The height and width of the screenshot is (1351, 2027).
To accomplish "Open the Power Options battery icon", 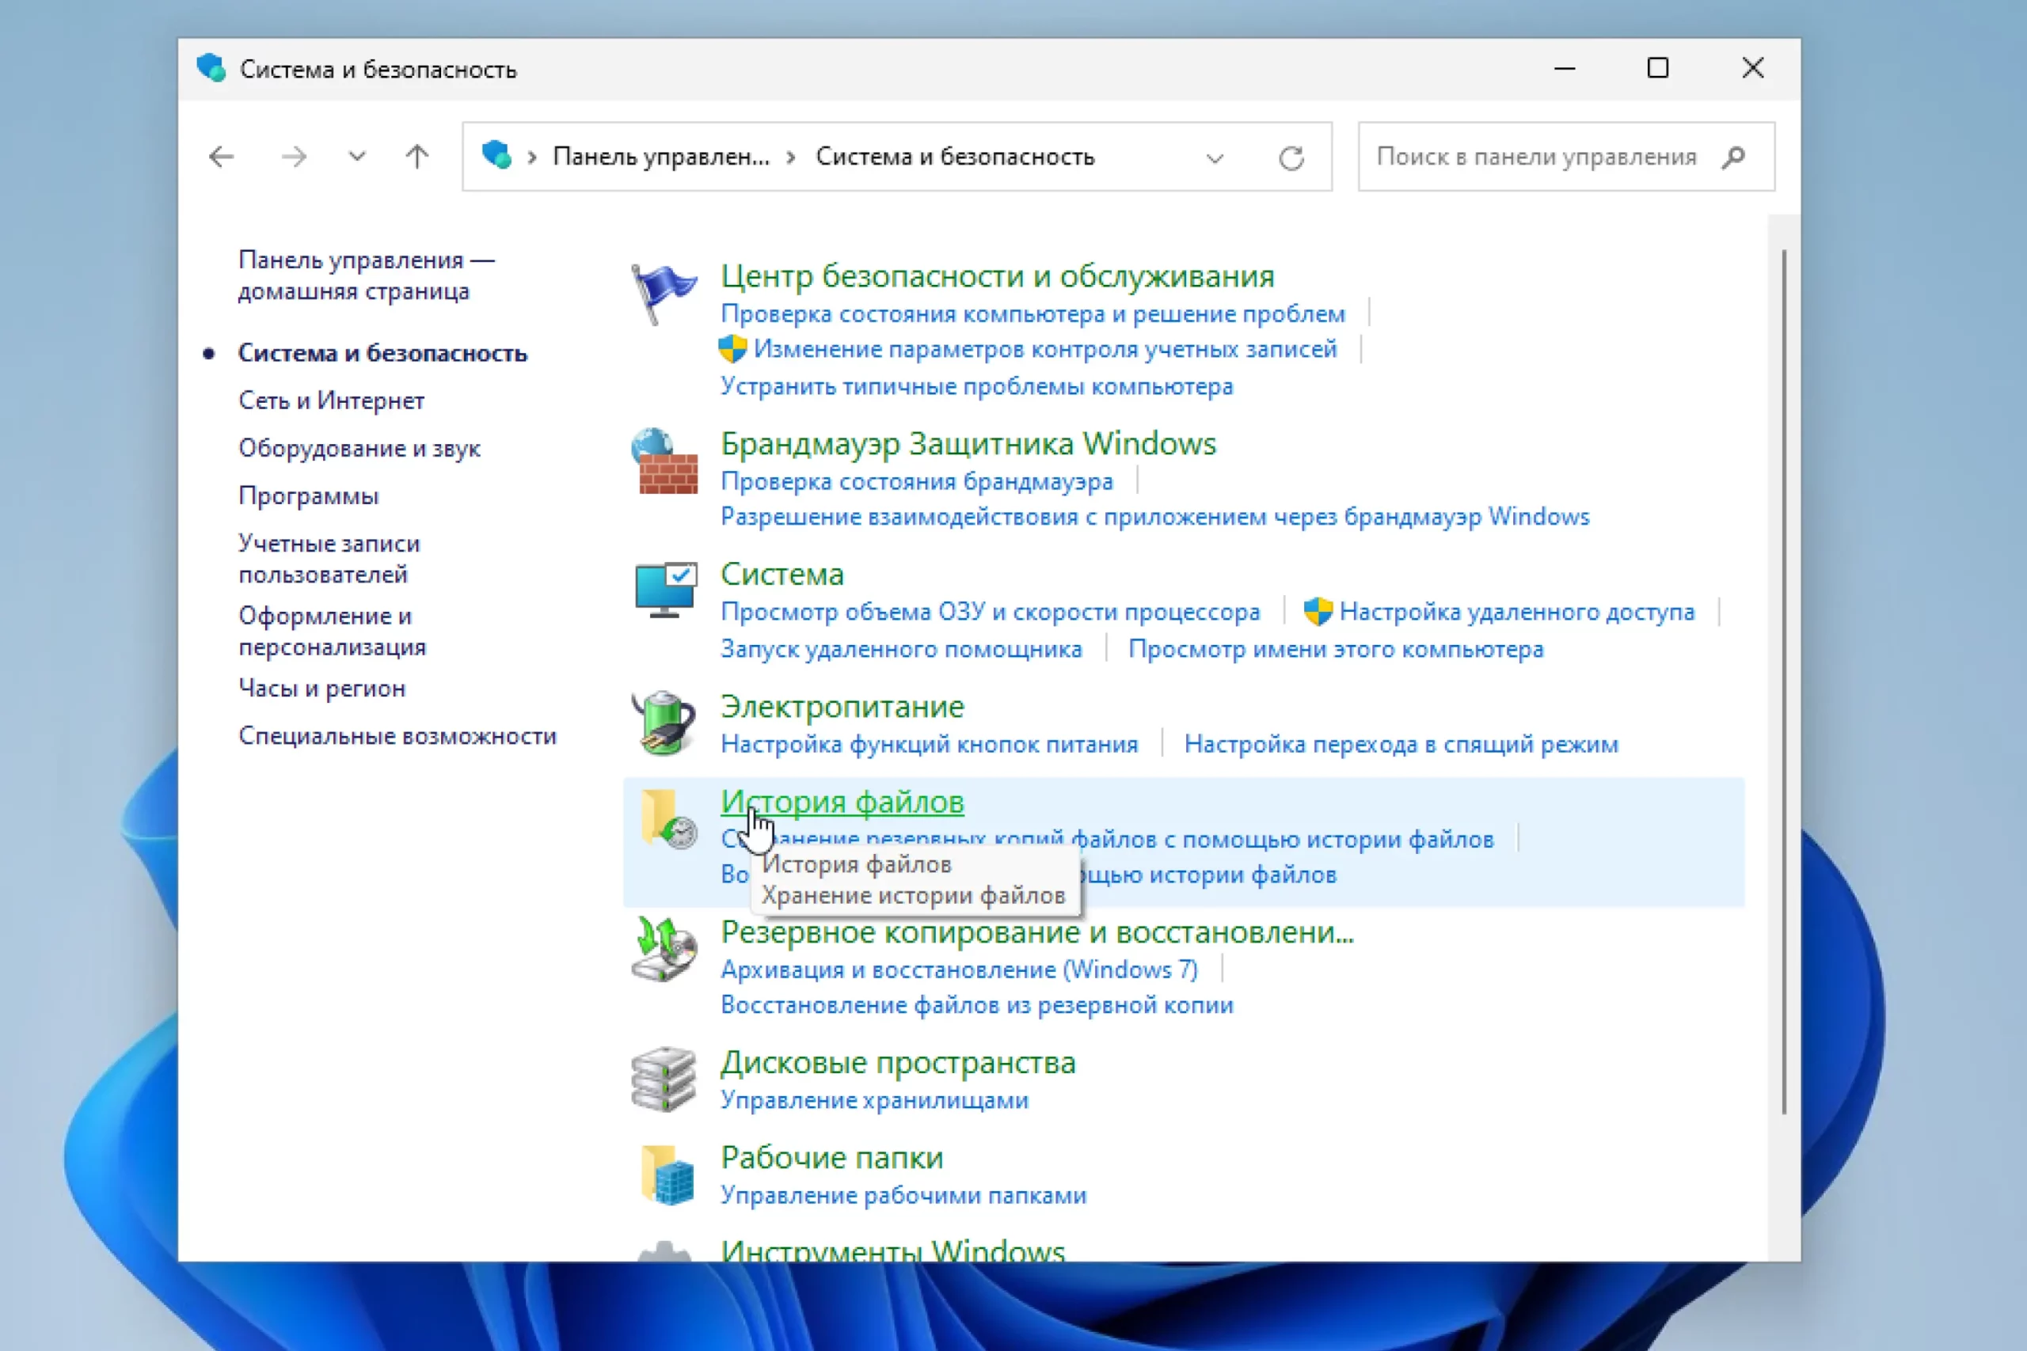I will coord(663,722).
